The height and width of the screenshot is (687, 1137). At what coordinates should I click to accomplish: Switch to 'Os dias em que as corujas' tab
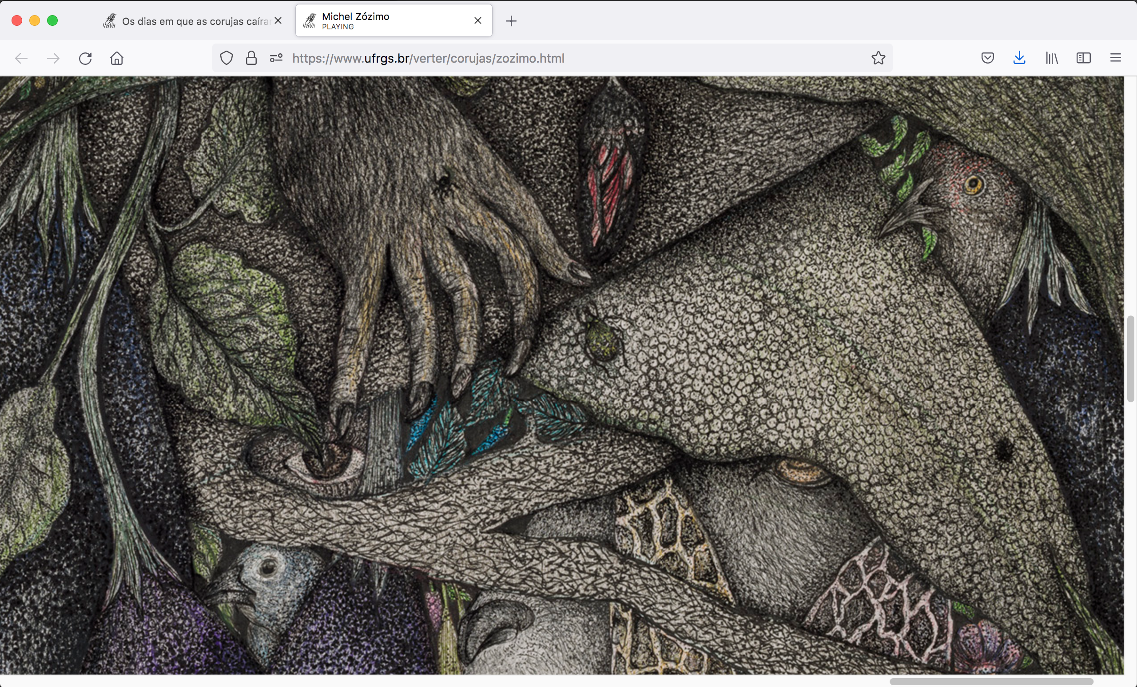tap(193, 21)
